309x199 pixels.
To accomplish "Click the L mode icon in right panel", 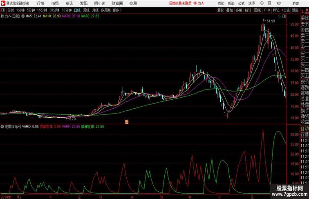I will tap(302, 11).
